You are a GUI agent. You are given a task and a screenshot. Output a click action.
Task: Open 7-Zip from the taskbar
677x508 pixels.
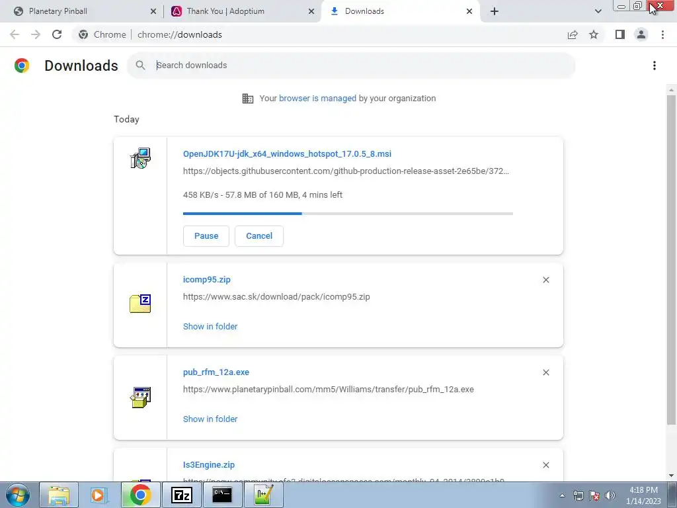[181, 495]
